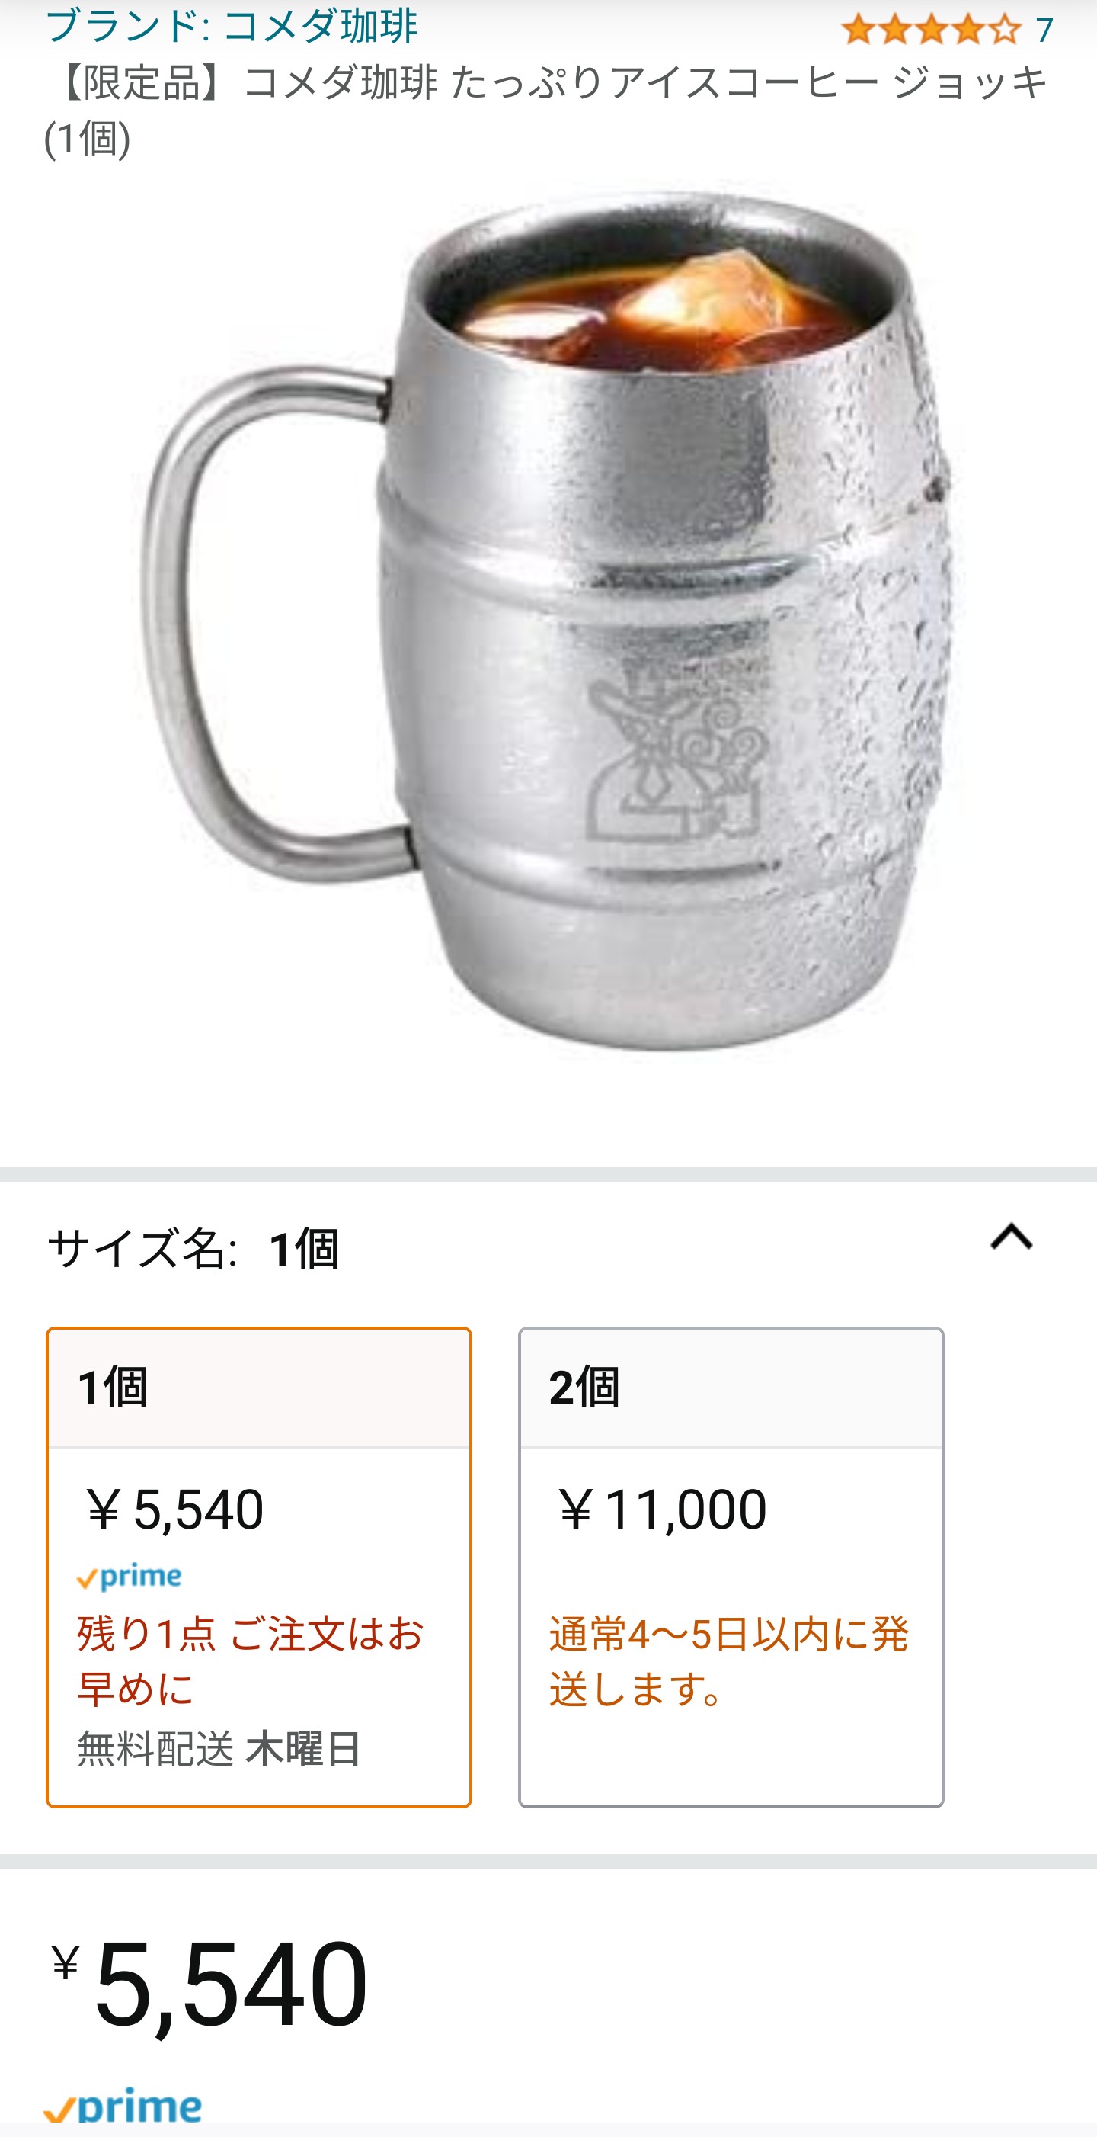Screen dimensions: 1097x2137
Task: Tap the ￥5,540 price in 1個 card
Action: 171,1509
